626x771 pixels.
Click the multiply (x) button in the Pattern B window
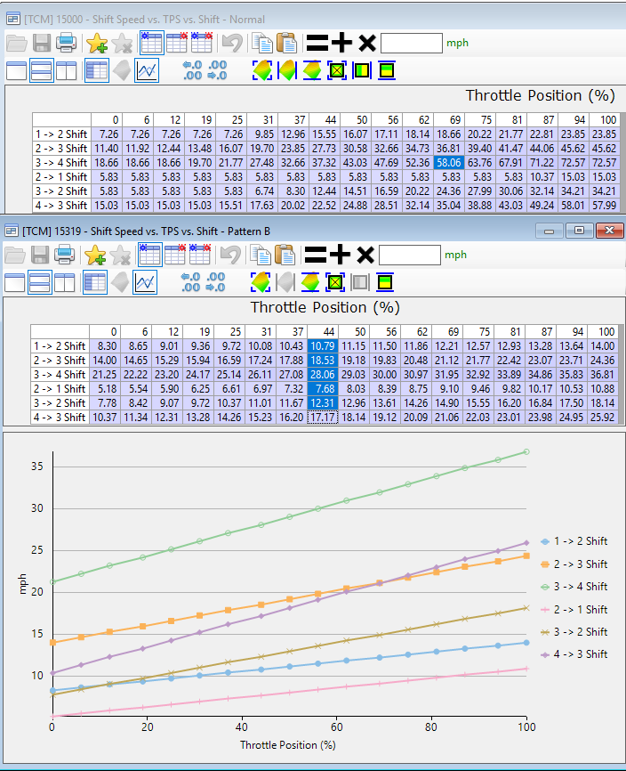point(365,256)
